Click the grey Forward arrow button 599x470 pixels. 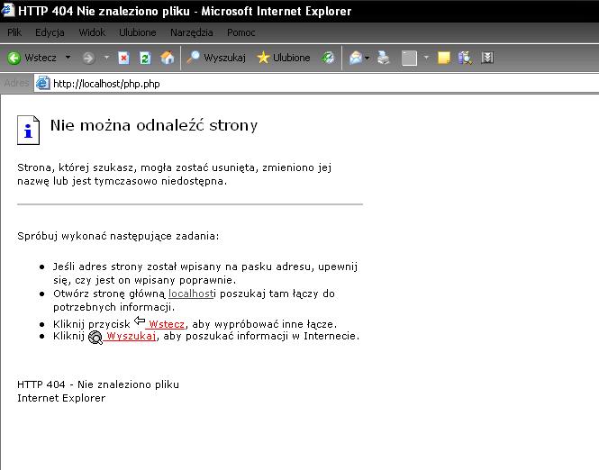[88, 58]
